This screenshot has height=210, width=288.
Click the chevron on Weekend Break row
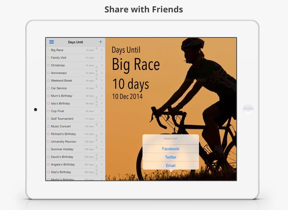(102, 80)
